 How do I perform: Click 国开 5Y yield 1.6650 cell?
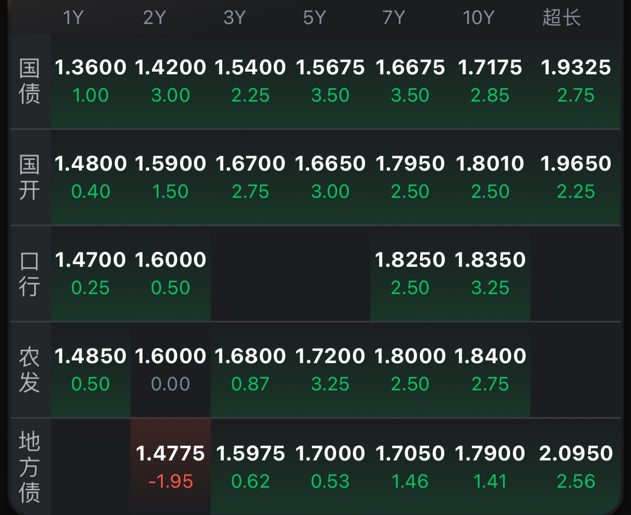coord(330,178)
